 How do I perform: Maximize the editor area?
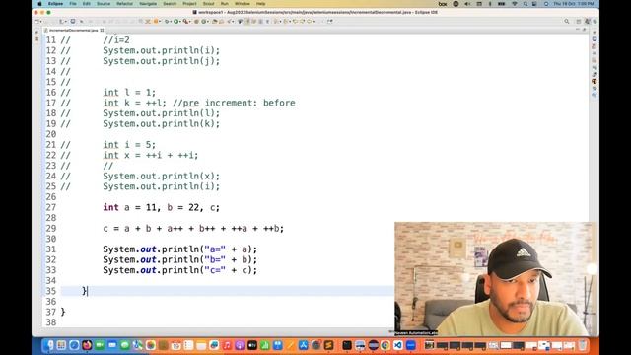click(585, 30)
